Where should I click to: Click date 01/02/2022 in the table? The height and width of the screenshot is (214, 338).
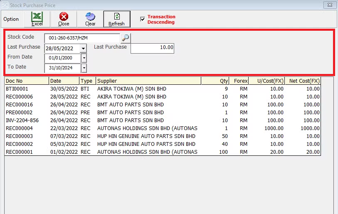64,152
